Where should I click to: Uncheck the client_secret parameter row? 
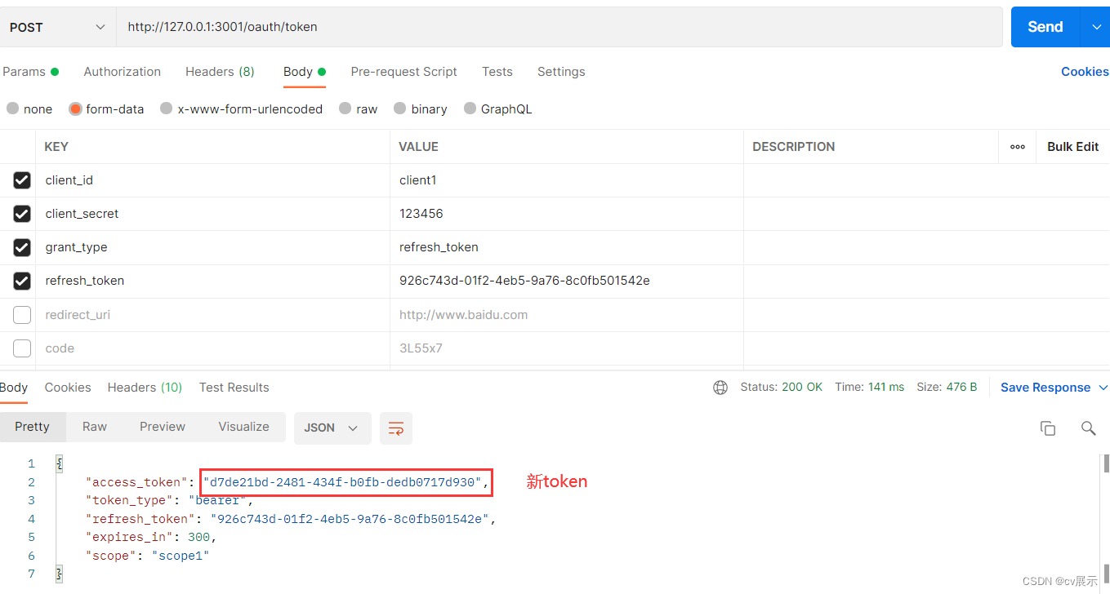tap(22, 214)
